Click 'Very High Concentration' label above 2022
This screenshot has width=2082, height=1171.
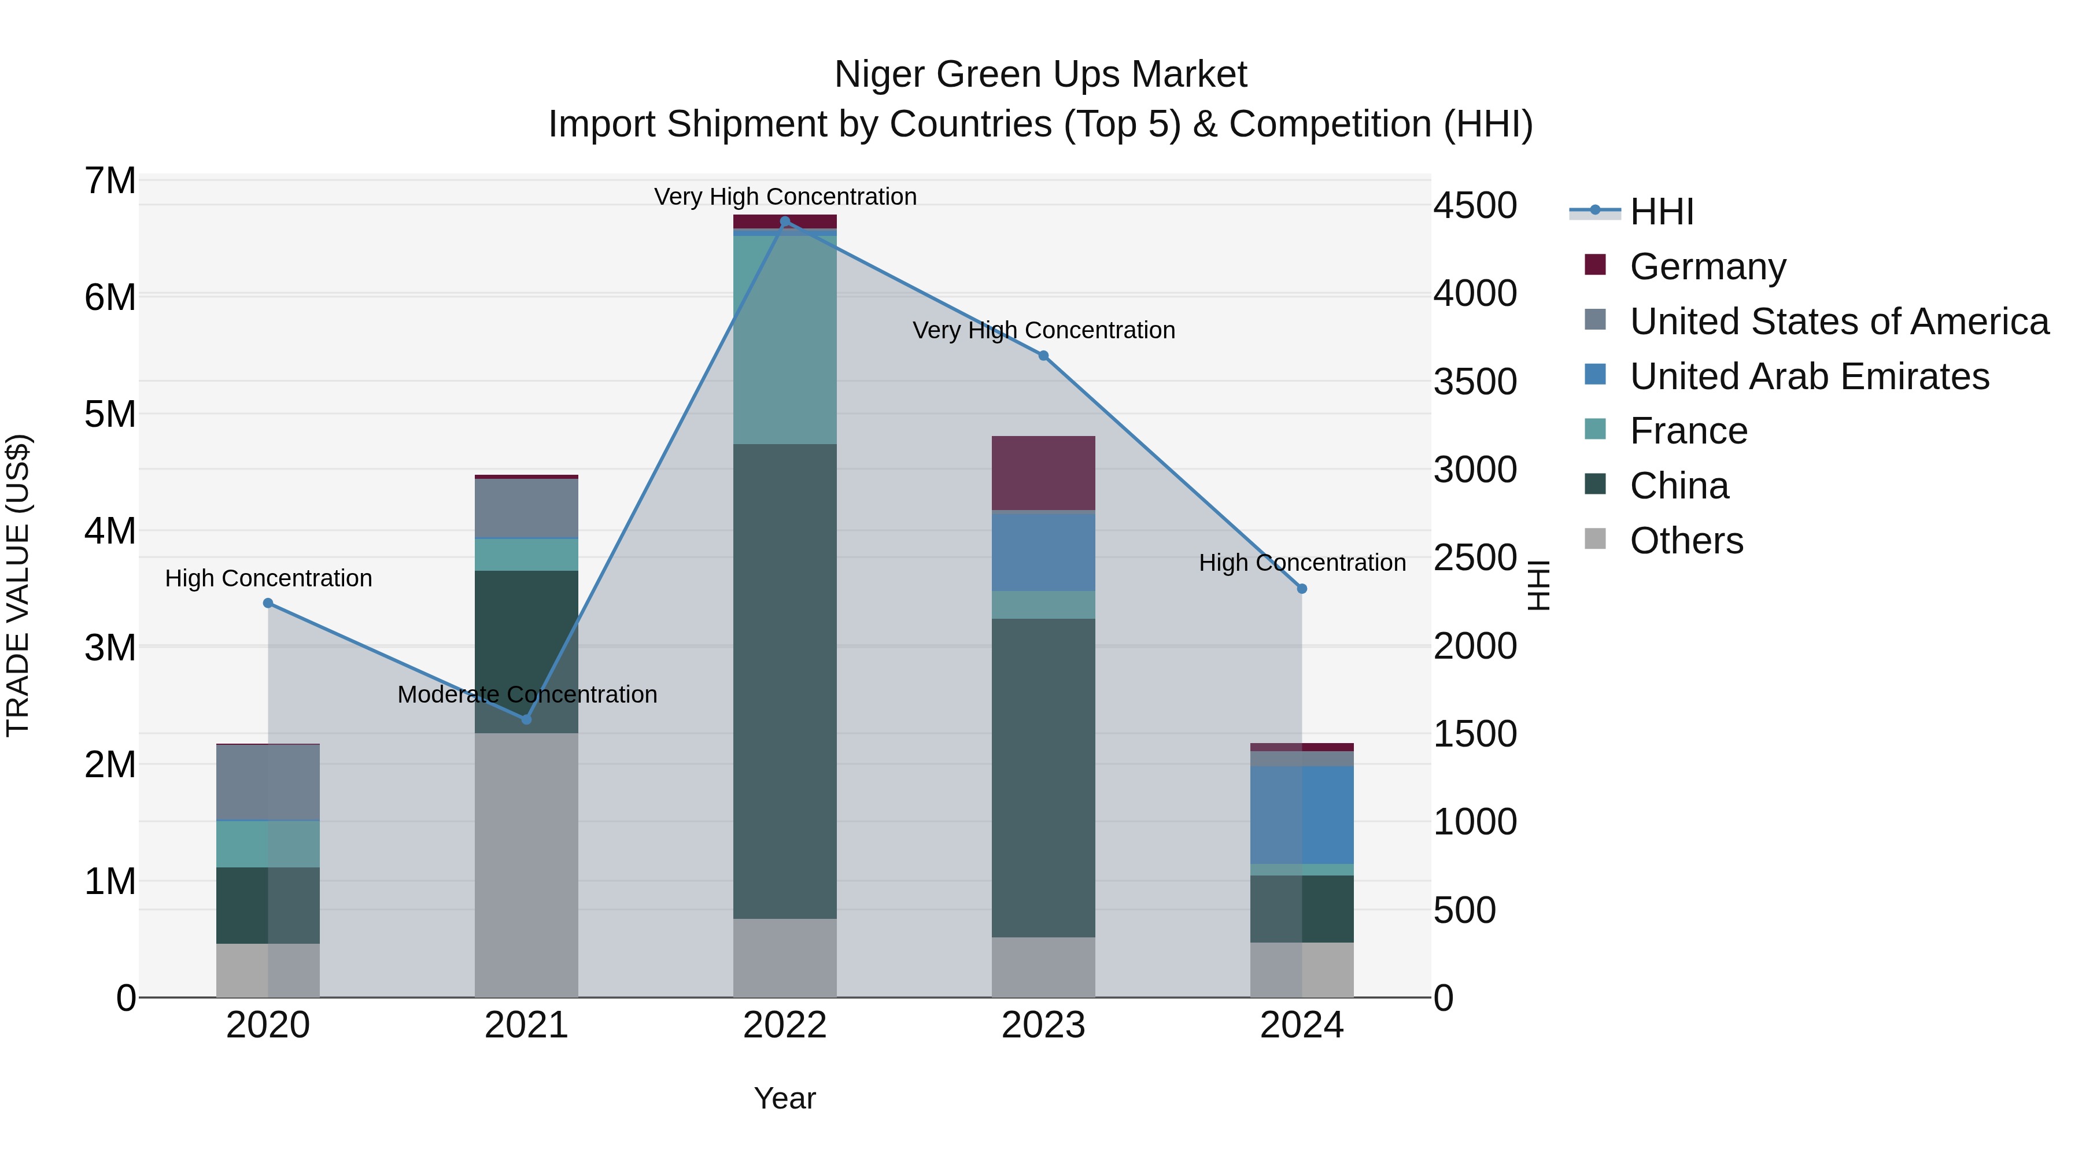coord(785,197)
